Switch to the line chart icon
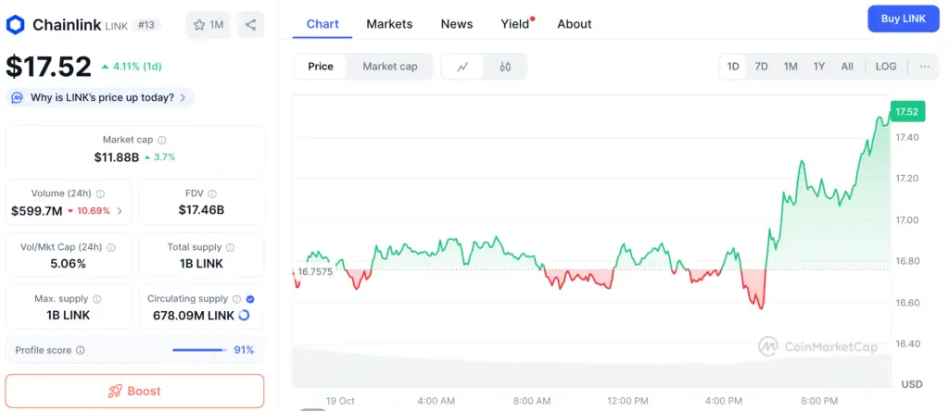Viewport: 949px width, 411px height. click(x=462, y=67)
